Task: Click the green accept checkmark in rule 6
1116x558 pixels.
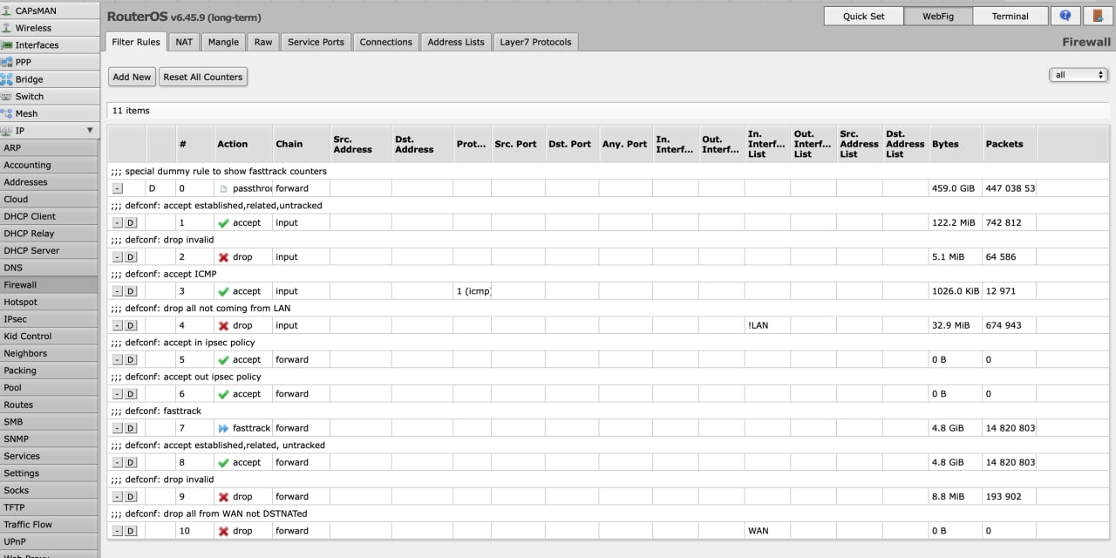Action: point(223,394)
